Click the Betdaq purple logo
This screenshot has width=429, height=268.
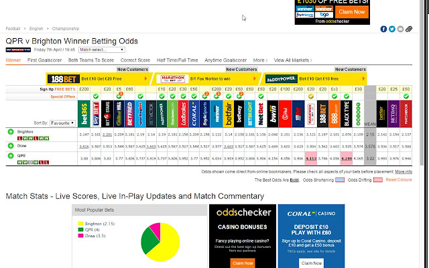[x=393, y=114]
